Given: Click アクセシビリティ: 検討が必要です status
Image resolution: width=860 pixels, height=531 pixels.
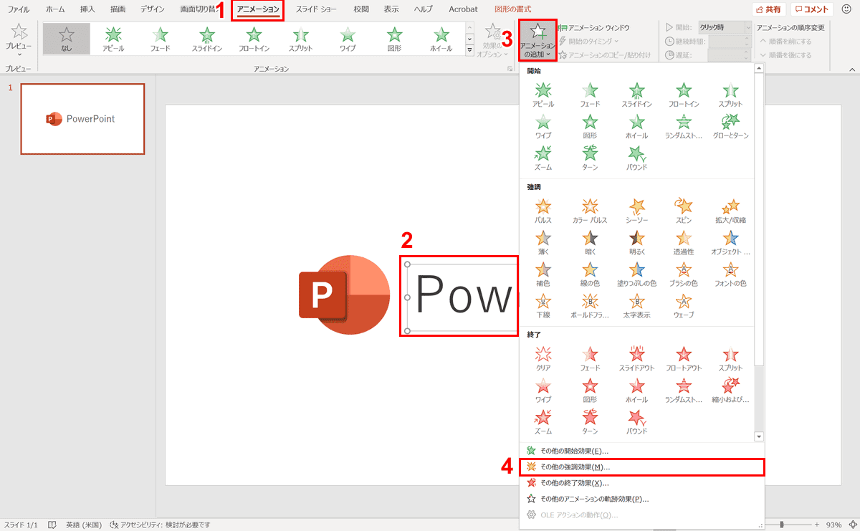Looking at the screenshot, I should [x=159, y=525].
